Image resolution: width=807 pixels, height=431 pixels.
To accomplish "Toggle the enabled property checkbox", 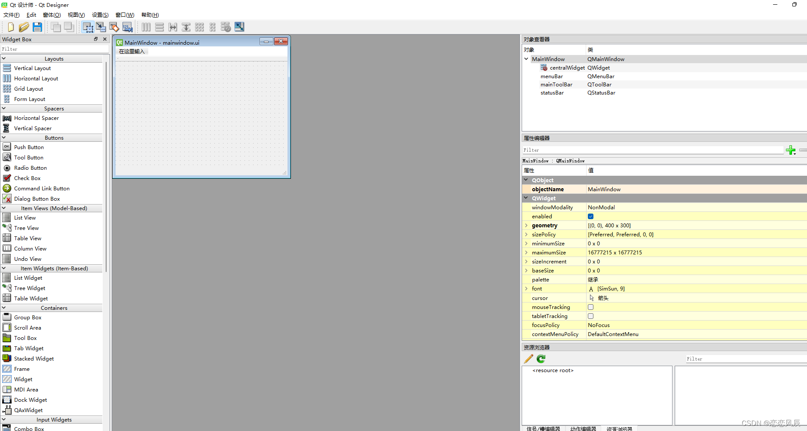I will (x=591, y=217).
